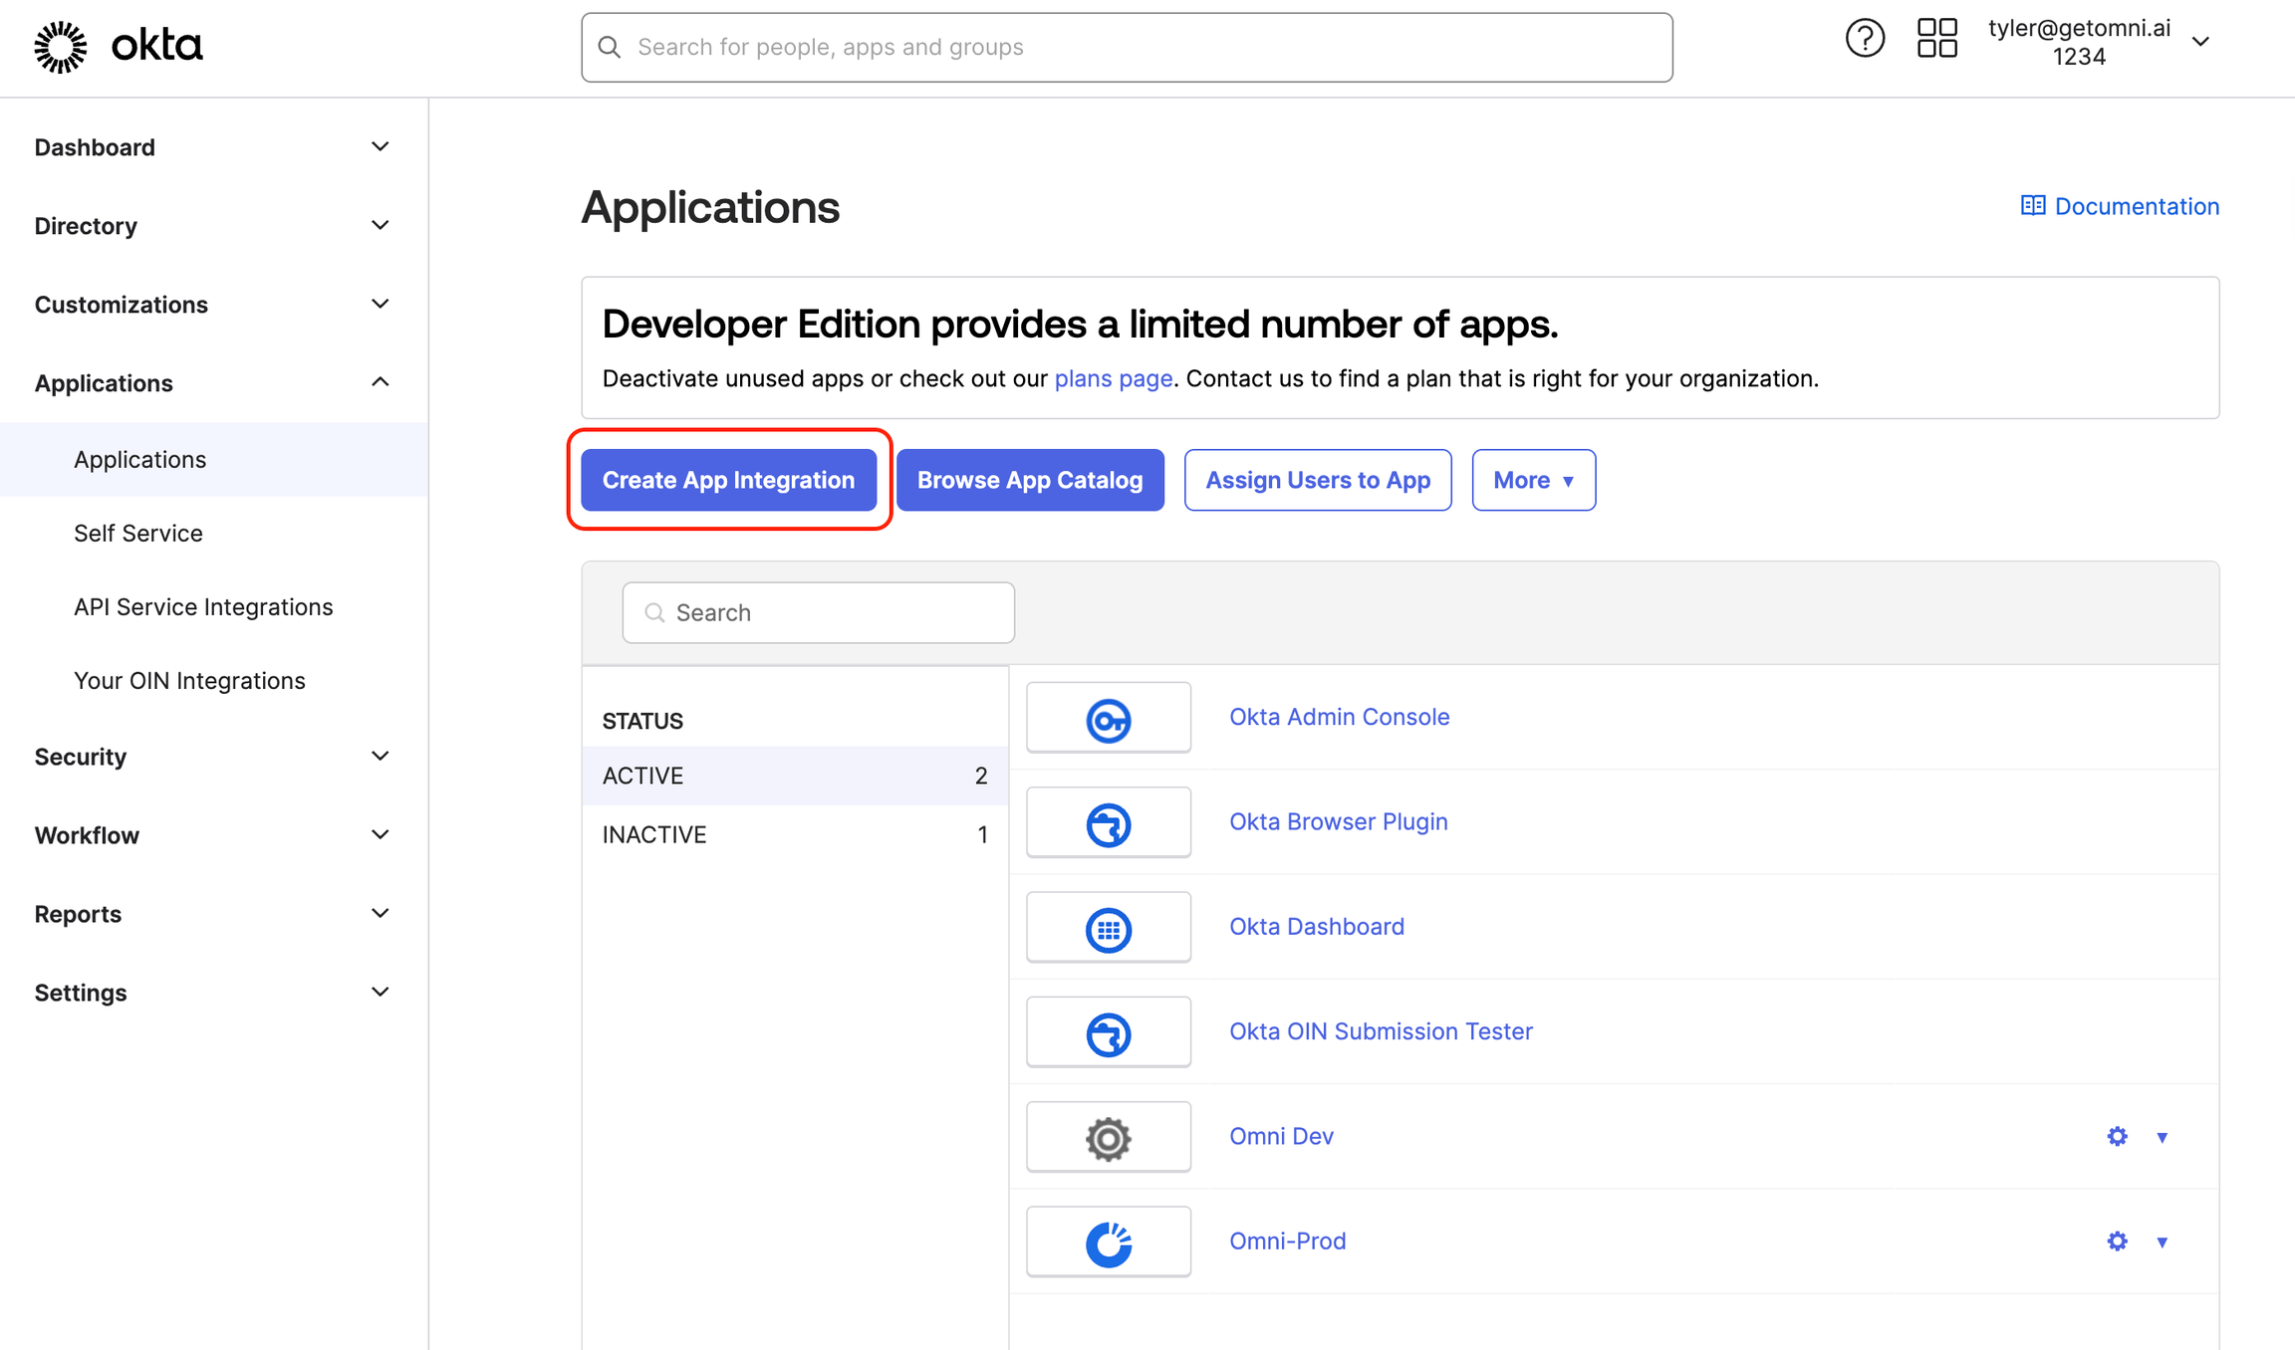Screen dimensions: 2295x1350
Task: Open the Omni-Prod gear settings icon
Action: tap(2117, 1240)
